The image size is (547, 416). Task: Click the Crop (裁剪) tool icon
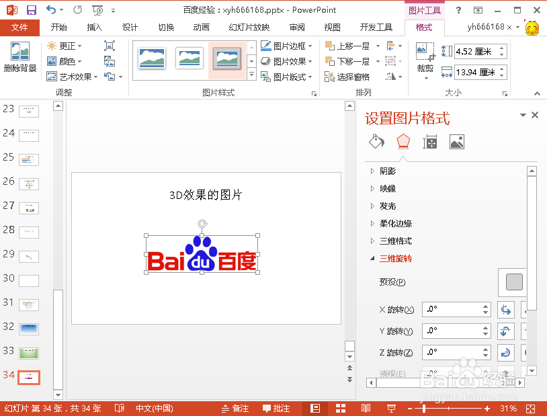coord(425,52)
